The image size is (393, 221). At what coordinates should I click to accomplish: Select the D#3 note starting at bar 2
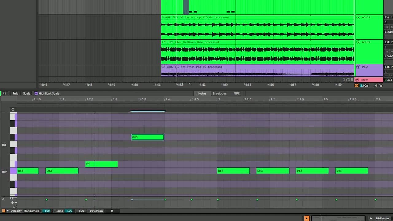click(233, 171)
